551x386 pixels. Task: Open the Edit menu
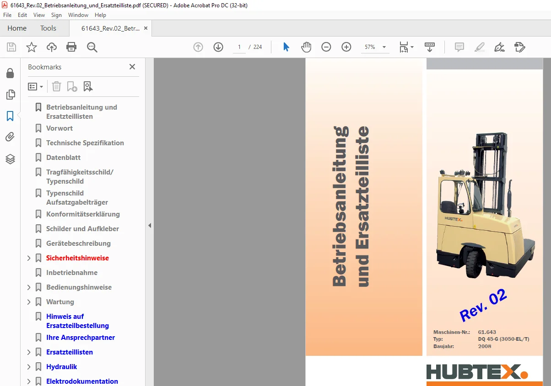tap(22, 15)
